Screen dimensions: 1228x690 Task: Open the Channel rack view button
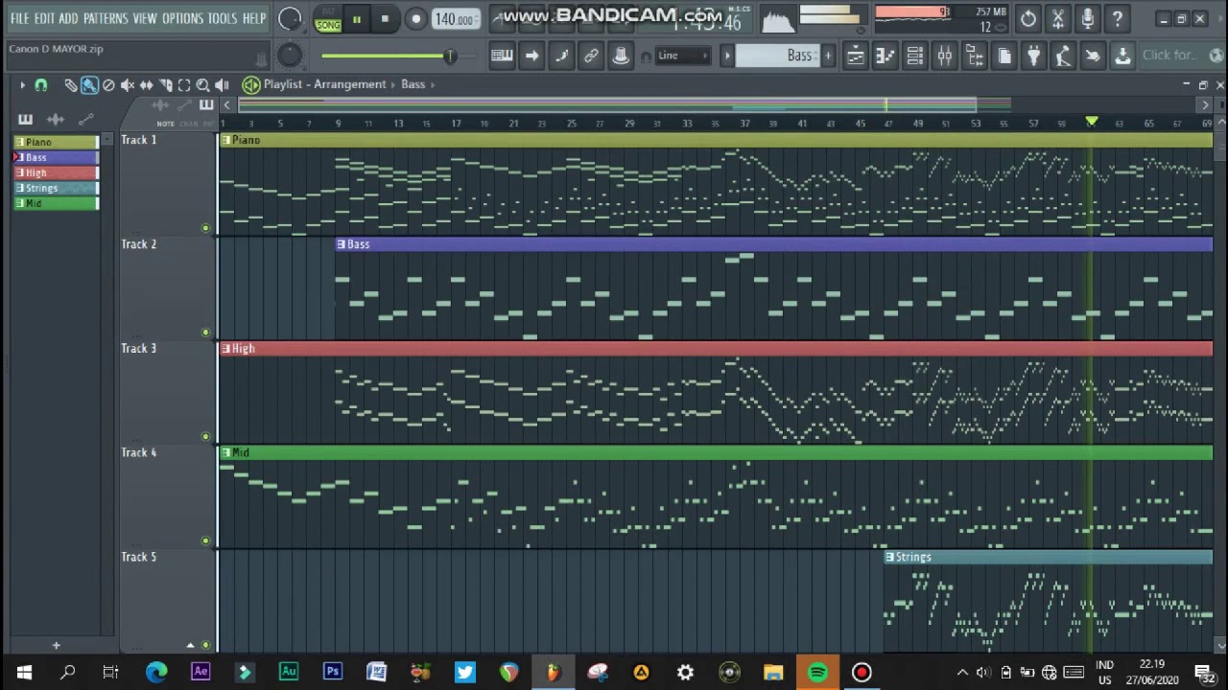pyautogui.click(x=914, y=56)
